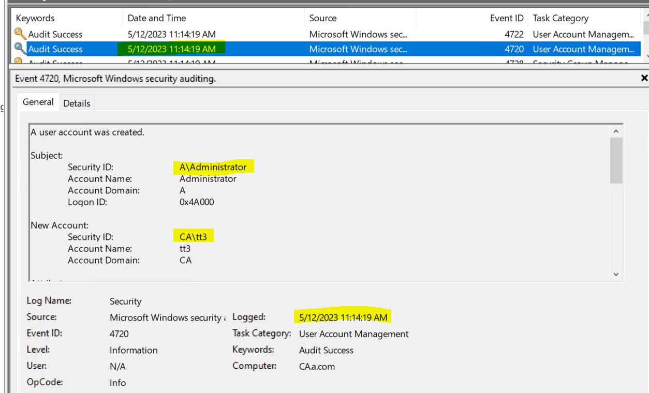The image size is (649, 393).
Task: Sort by Task Category column header
Action: (561, 18)
